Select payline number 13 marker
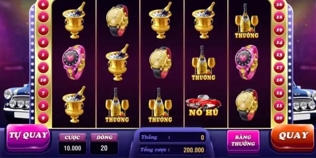Viewport: 316px width, 158px height. point(279,55)
